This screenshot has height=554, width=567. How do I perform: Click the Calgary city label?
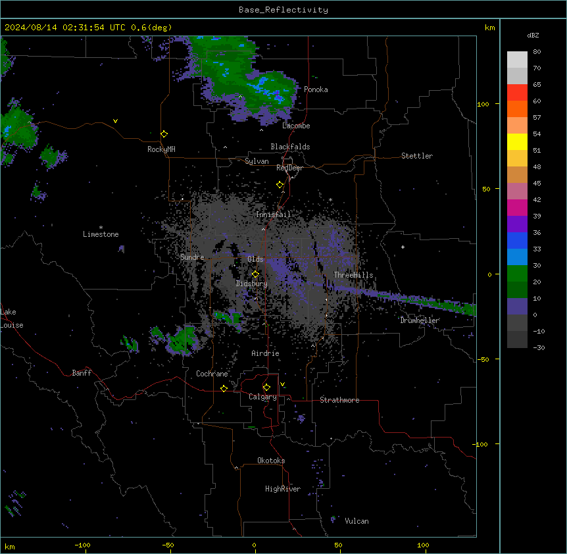(x=263, y=397)
